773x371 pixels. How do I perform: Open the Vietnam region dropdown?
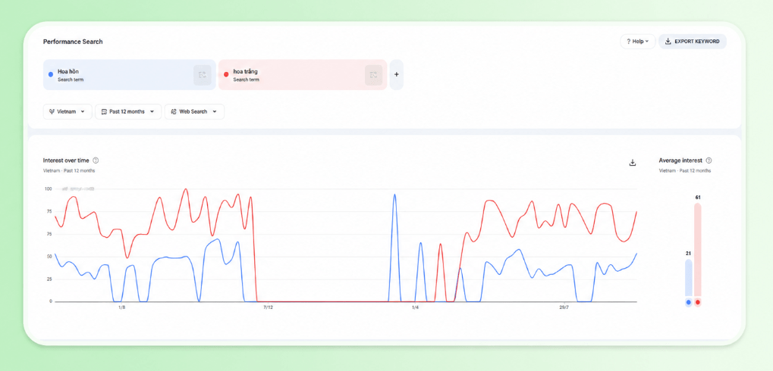(x=68, y=112)
